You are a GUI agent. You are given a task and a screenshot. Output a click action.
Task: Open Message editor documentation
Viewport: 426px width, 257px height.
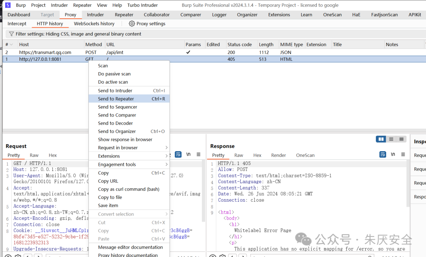(x=129, y=247)
